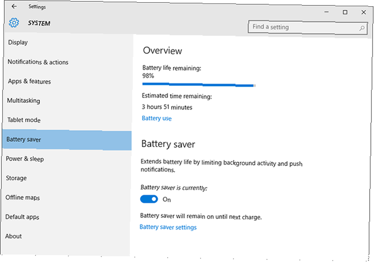Screen dimensions: 374x262
Task: Select Apps & features in sidebar
Action: tap(29, 81)
